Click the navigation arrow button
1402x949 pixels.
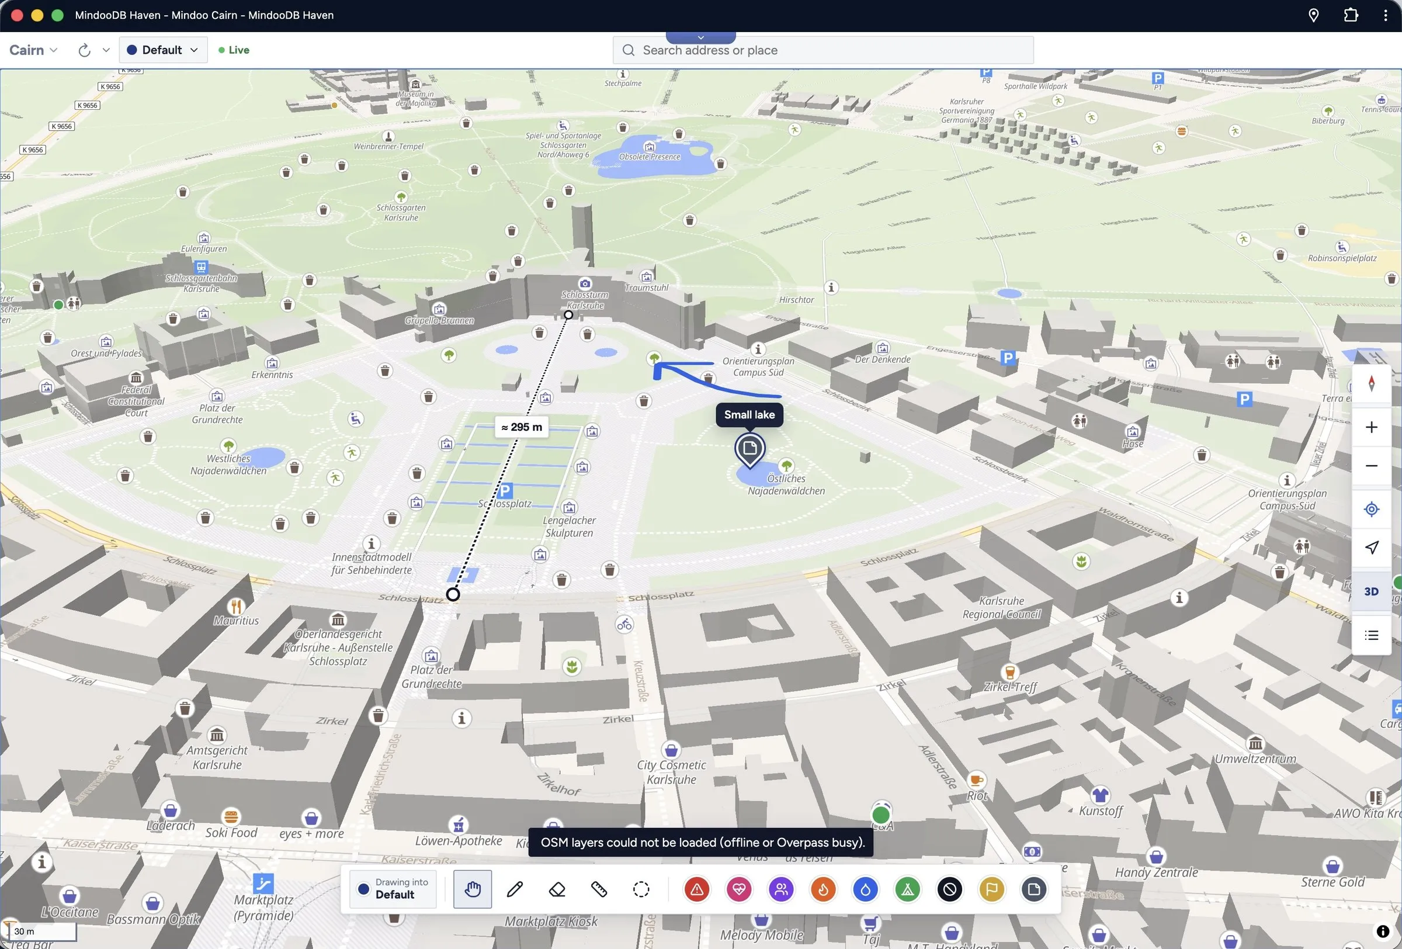(1371, 548)
